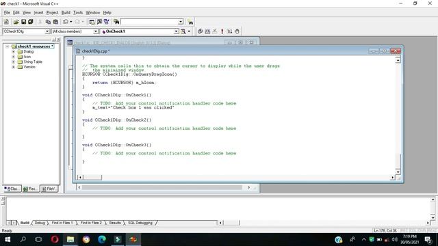The image size is (438, 246).
Task: Click the Cut toolbar icon
Action: (x=40, y=22)
